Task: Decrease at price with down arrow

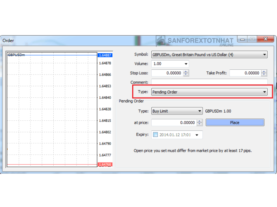Action: point(199,124)
